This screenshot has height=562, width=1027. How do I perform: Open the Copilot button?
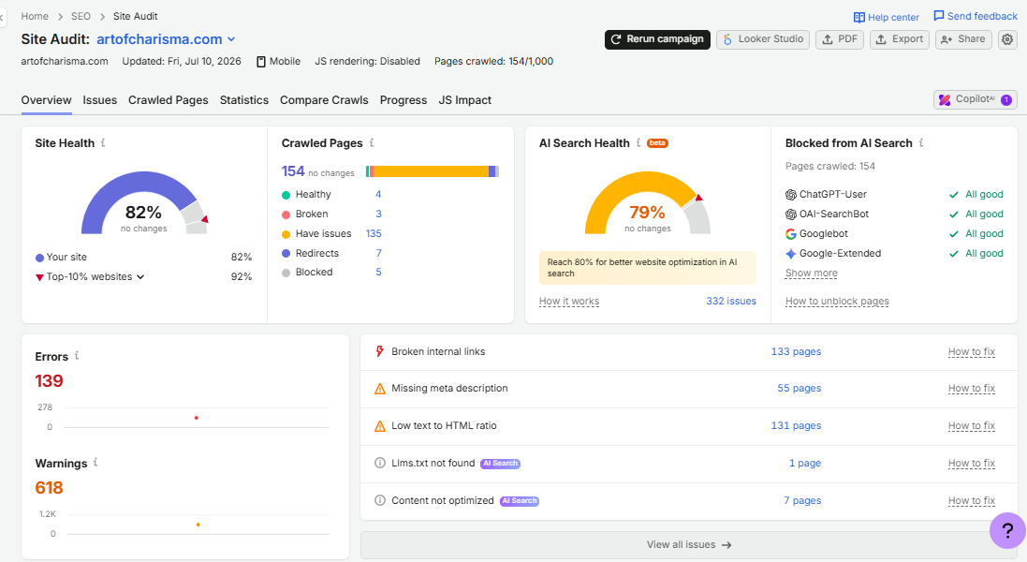(976, 99)
